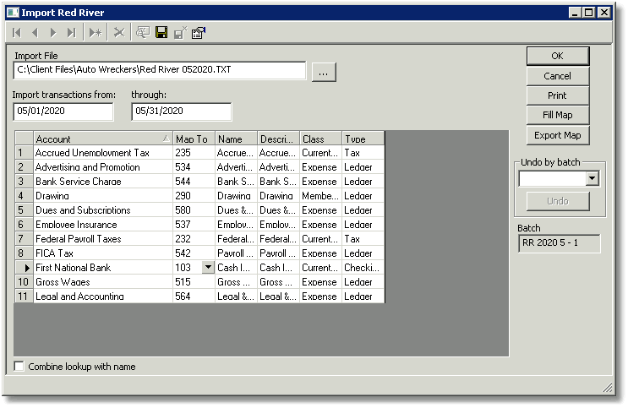Click the Export Map button
This screenshot has width=628, height=408.
(558, 135)
